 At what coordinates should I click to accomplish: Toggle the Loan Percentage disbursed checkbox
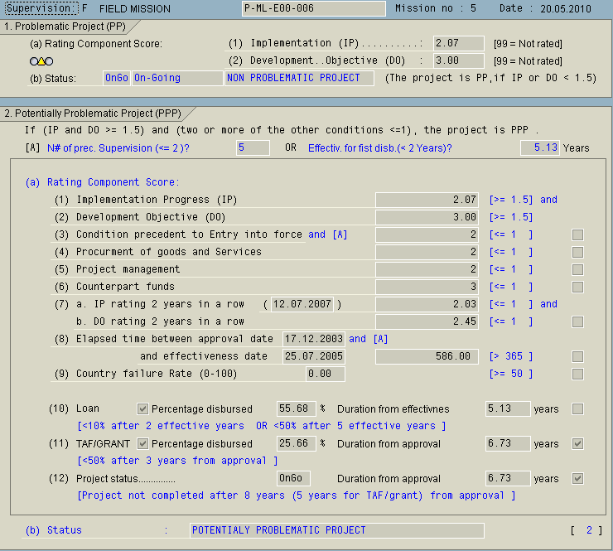coord(142,409)
